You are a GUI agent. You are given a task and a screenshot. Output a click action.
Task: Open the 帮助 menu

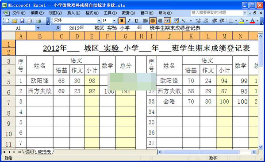(x=165, y=13)
